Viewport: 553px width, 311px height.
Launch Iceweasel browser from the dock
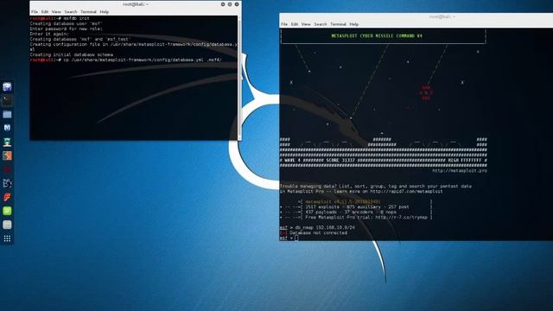point(7,86)
